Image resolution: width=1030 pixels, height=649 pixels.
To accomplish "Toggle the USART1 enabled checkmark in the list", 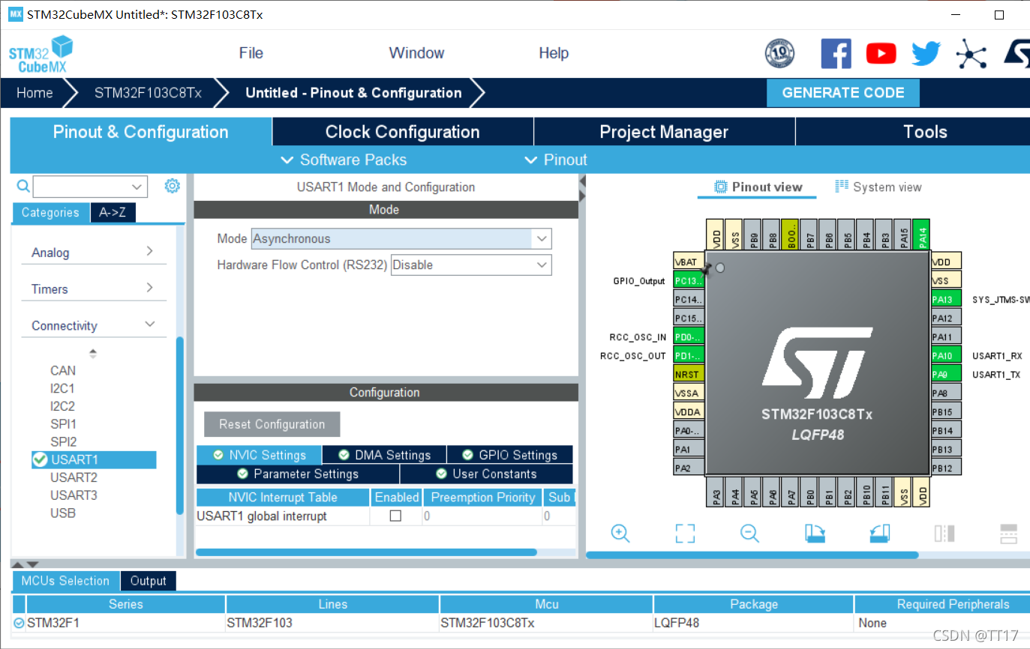I will tap(40, 459).
